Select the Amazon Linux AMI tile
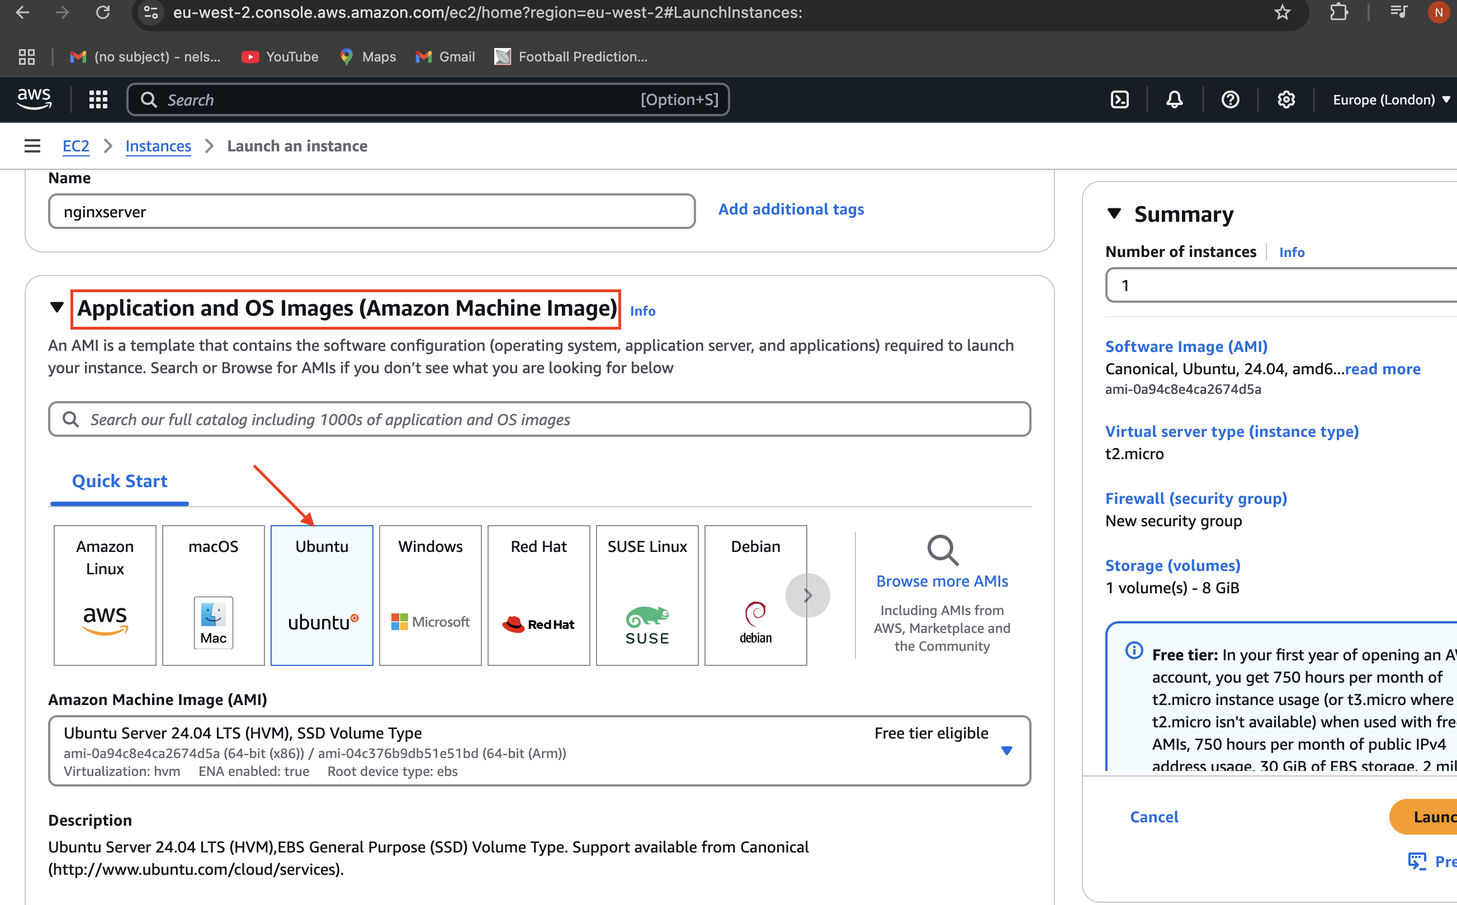This screenshot has height=905, width=1457. (105, 596)
